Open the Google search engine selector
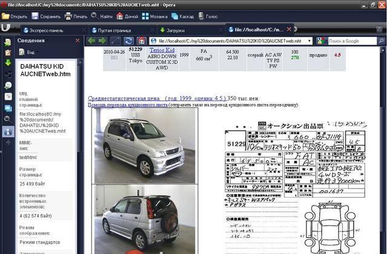This screenshot has height=254, width=387. (x=322, y=41)
